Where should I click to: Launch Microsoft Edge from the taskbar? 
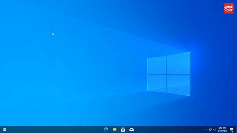click(x=106, y=130)
